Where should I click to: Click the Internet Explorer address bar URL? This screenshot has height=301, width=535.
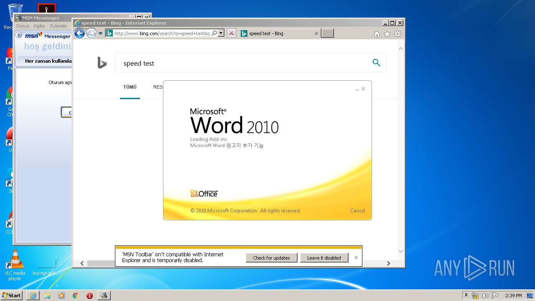tap(162, 33)
